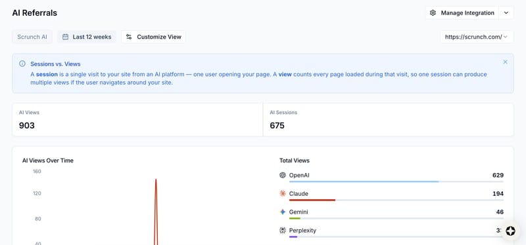The height and width of the screenshot is (245, 526).
Task: Click the gear icon in Manage Integration
Action: [x=433, y=13]
